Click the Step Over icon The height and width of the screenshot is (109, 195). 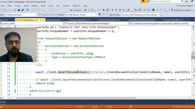(x=120, y=10)
